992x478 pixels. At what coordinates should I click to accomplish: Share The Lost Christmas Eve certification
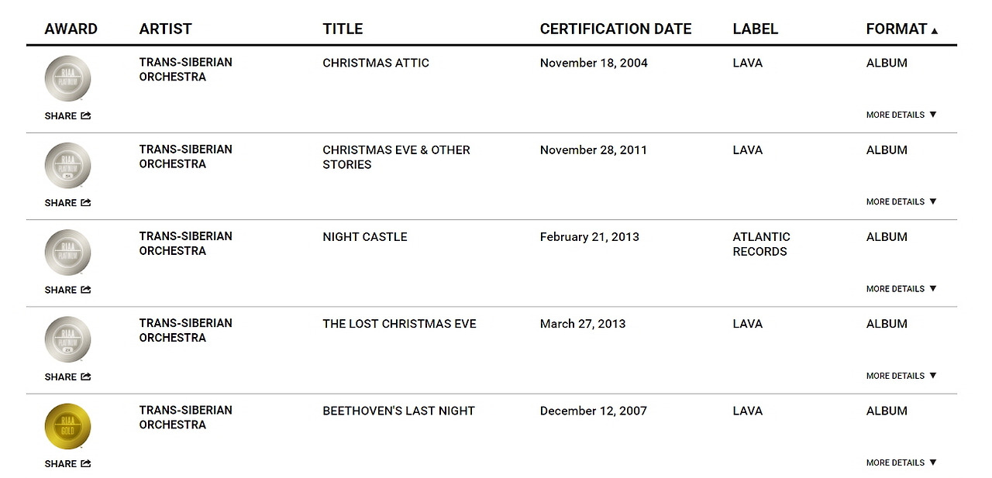tap(67, 377)
